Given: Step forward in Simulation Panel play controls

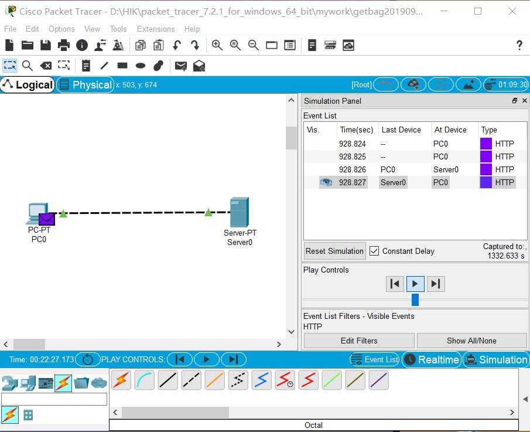Looking at the screenshot, I should click(436, 284).
